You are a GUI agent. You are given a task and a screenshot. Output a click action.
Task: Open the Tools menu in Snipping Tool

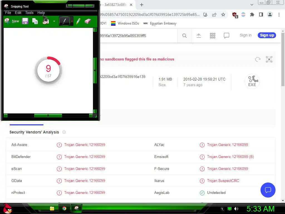coord(29,13)
